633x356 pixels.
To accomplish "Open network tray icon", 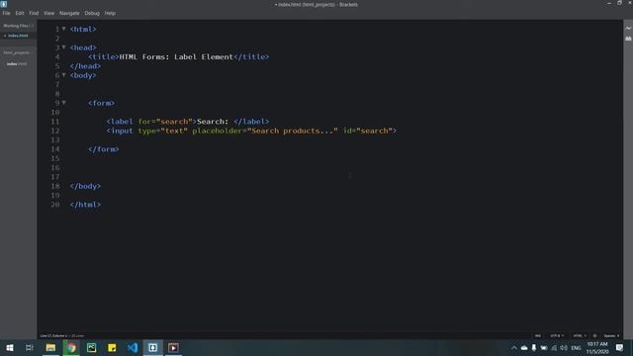I will tap(554, 348).
